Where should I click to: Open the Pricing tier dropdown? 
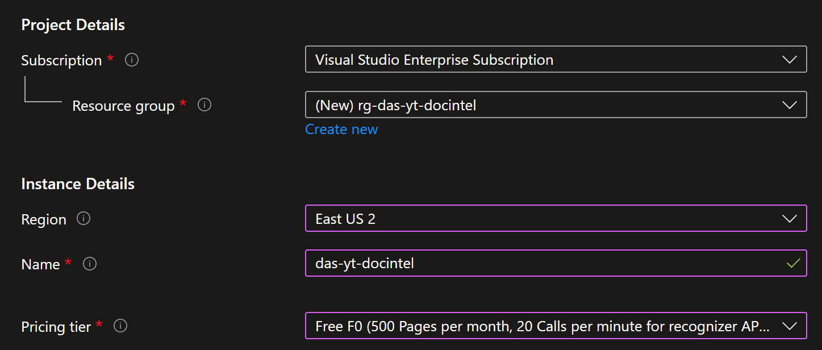(x=556, y=326)
